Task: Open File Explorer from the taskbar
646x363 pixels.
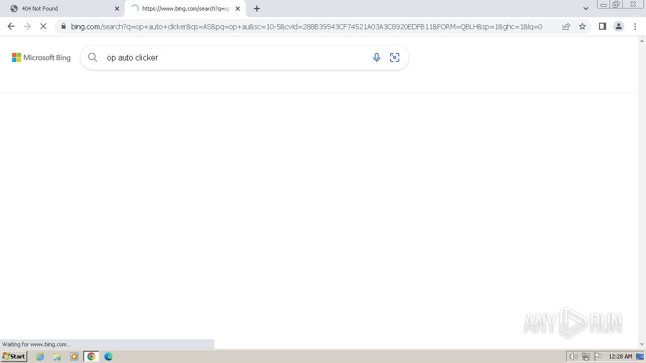Action: (57, 356)
